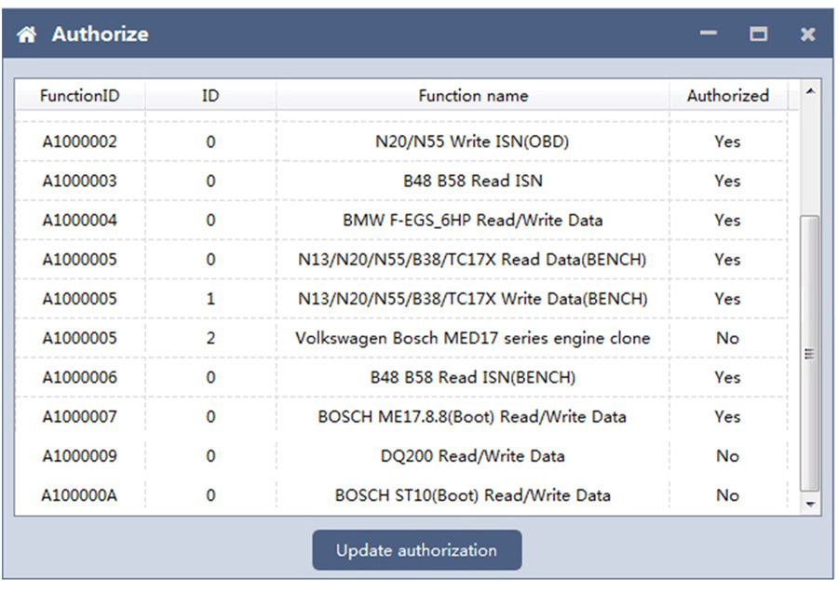Image resolution: width=838 pixels, height=594 pixels.
Task: Select B48 B58 Read ISN row
Action: [x=402, y=181]
